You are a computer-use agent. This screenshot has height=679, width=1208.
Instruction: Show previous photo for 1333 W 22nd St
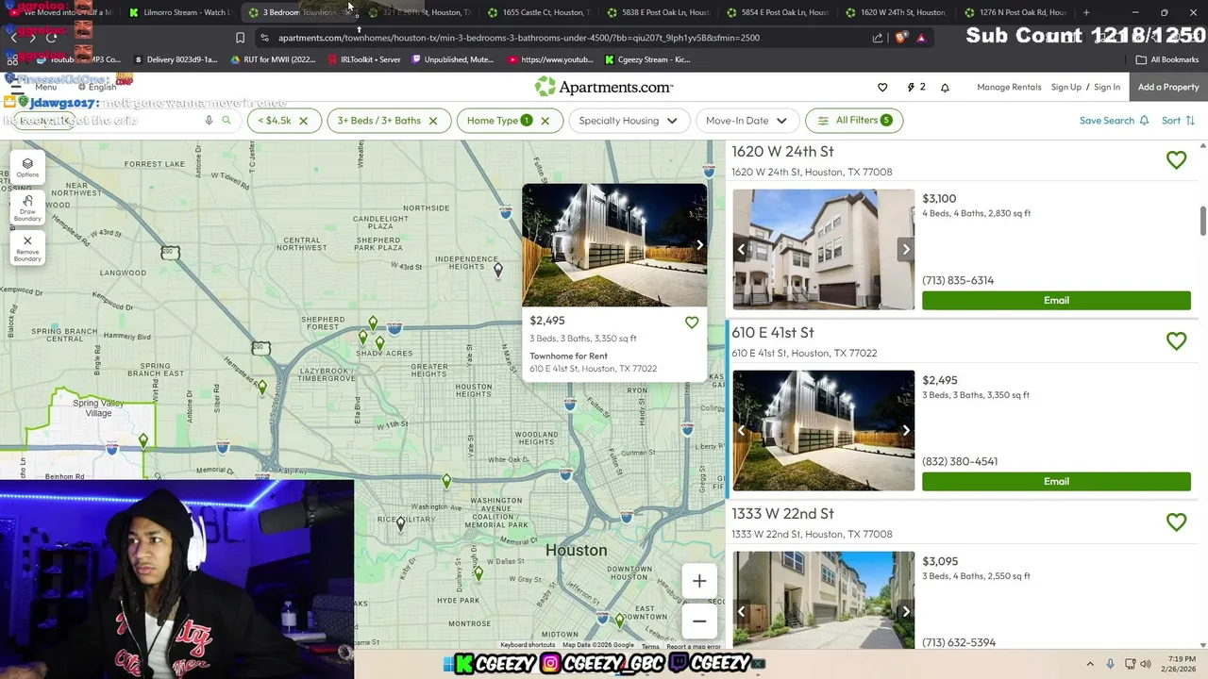coord(742,611)
